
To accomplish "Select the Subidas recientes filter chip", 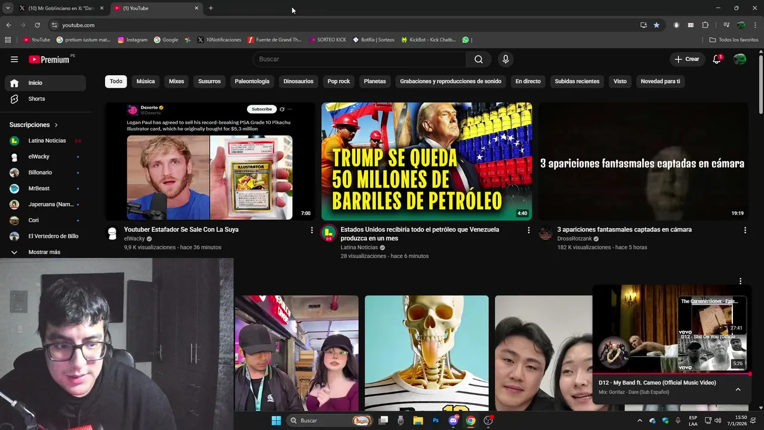I will point(577,81).
